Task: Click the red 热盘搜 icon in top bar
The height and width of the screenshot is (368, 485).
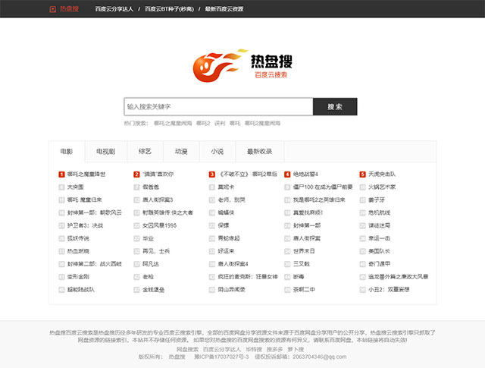Action: click(x=52, y=9)
